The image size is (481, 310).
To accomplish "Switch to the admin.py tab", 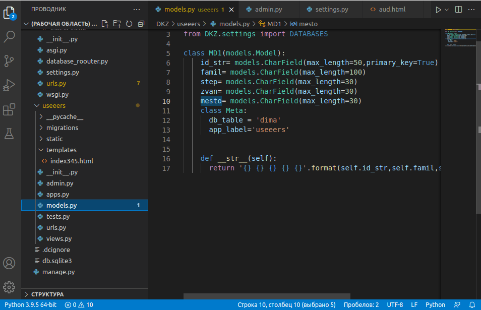I will click(x=268, y=10).
